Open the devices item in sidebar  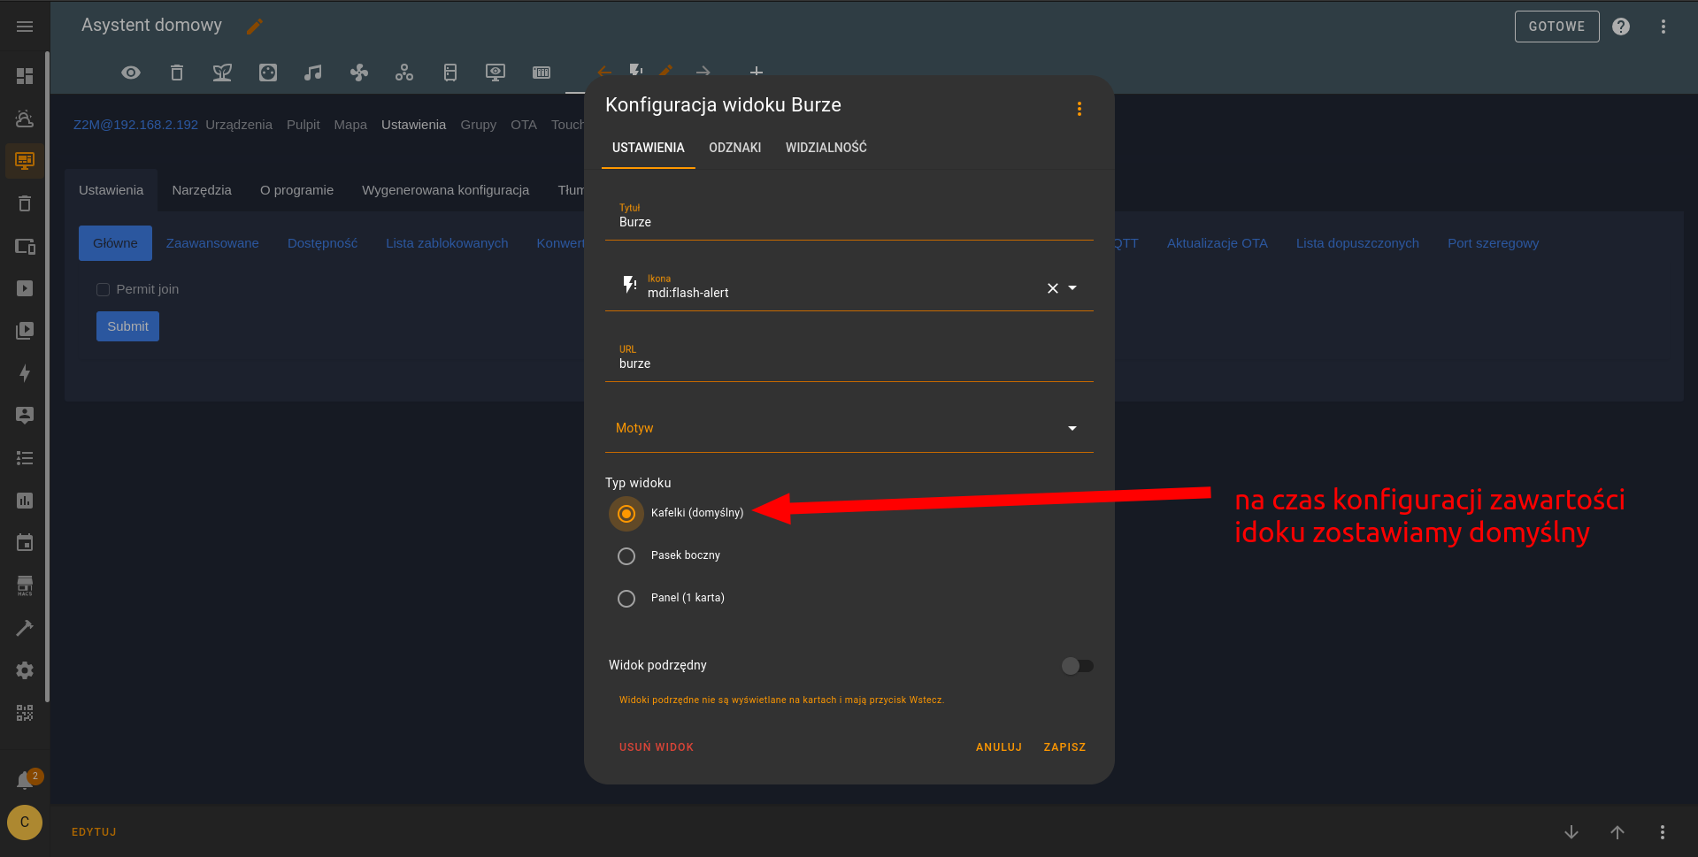(x=25, y=246)
